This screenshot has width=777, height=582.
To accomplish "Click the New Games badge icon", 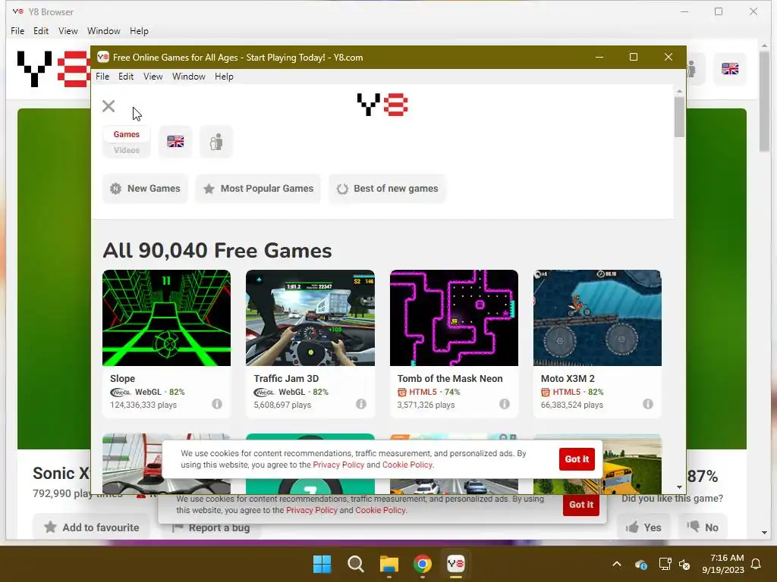I will [115, 189].
